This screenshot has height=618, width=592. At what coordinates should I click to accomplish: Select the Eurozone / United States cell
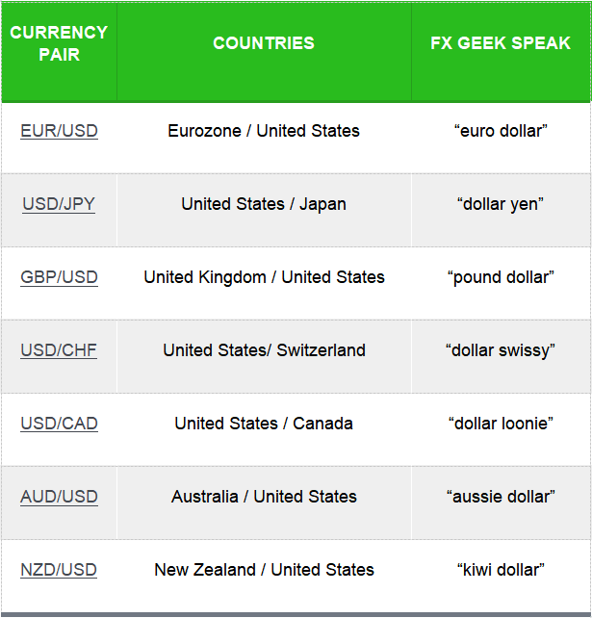click(x=264, y=131)
